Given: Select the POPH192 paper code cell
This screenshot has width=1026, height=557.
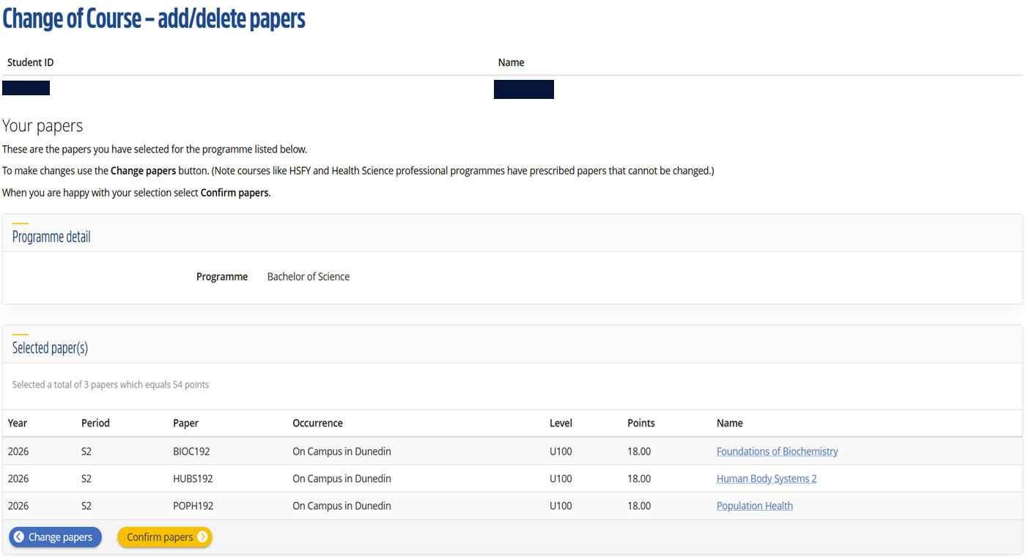Looking at the screenshot, I should (193, 506).
